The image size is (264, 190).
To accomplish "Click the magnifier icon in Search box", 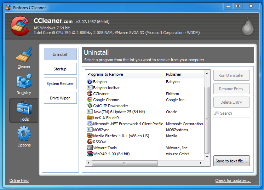I will pos(217,113).
